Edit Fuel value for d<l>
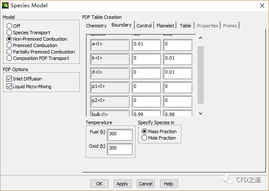The width and height of the screenshot is (269, 191). coord(146,73)
